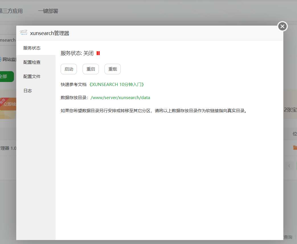Click the 查询 link at bottom right
This screenshot has width=297, height=244.
point(288,237)
